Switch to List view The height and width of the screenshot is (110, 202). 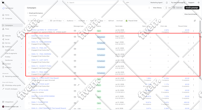[168, 8]
